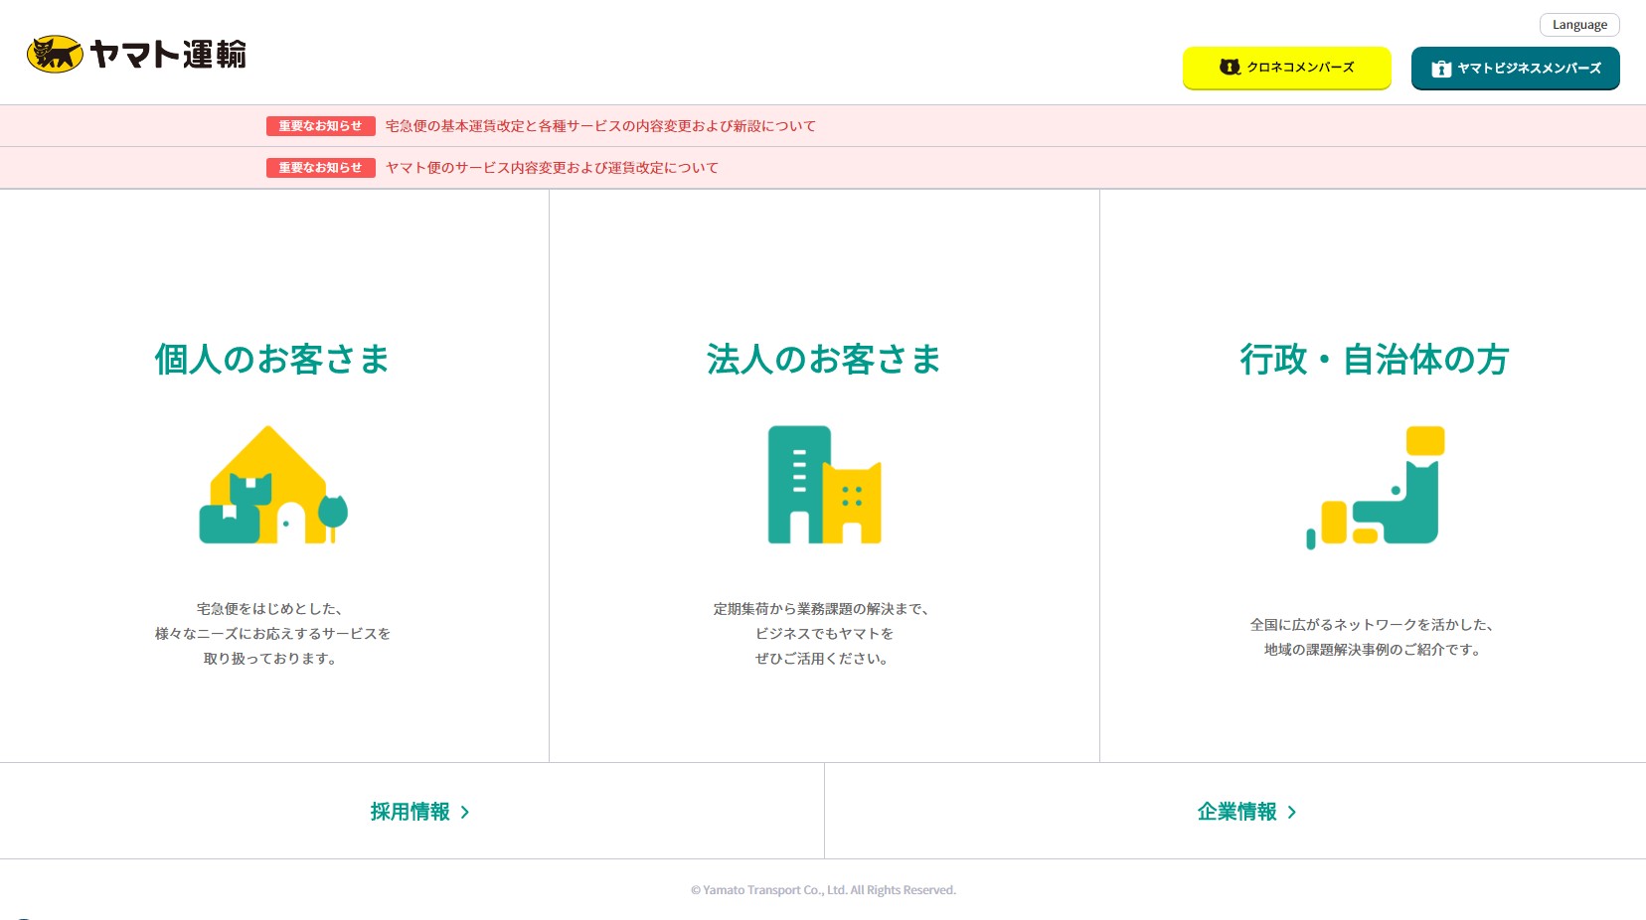1646x920 pixels.
Task: Select 法人のお客さま heading
Action: [824, 360]
